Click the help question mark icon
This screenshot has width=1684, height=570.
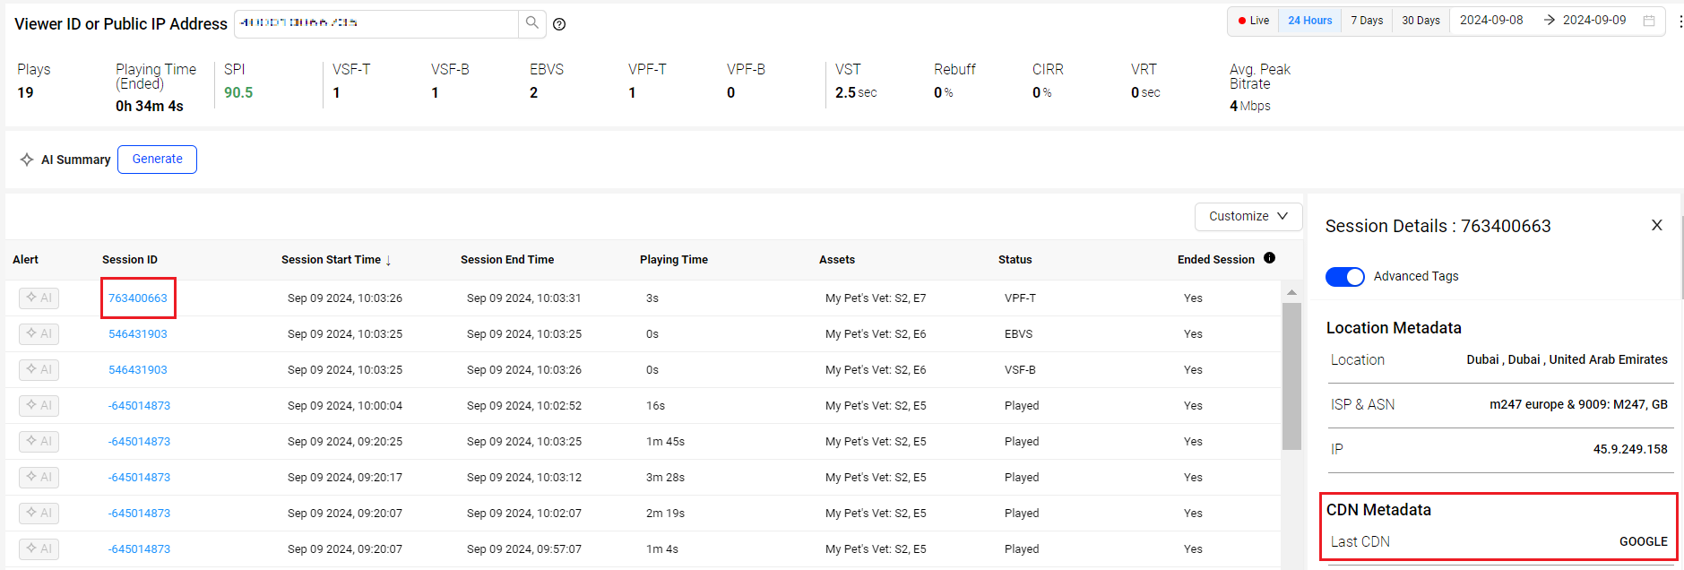coord(559,24)
